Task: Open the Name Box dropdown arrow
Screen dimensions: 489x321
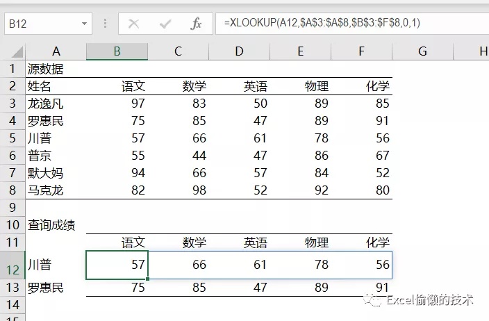Action: pyautogui.click(x=84, y=24)
